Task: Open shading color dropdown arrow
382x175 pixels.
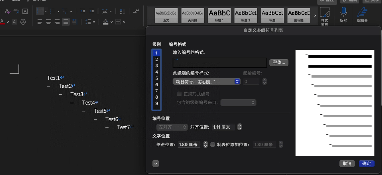Action: [x=111, y=22]
